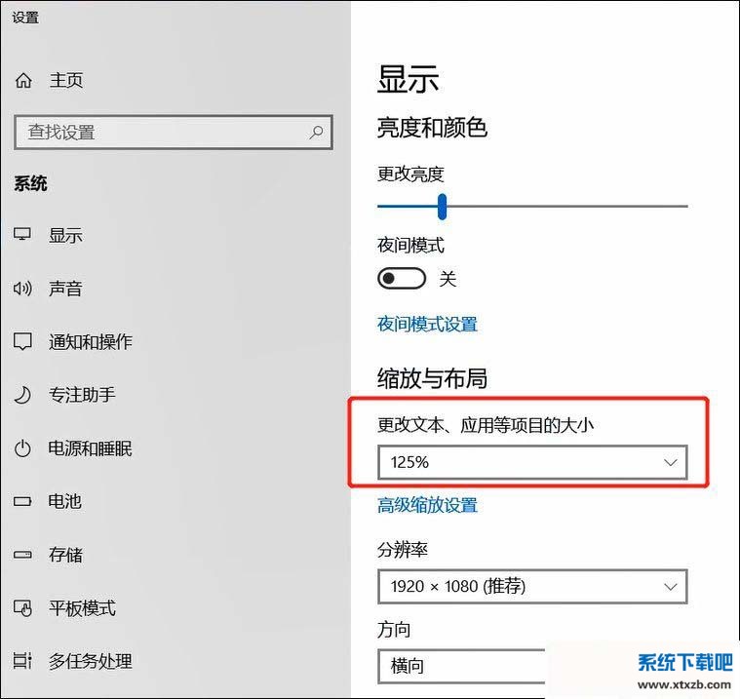Click the Power and sleep icon
The image size is (740, 699).
(23, 448)
